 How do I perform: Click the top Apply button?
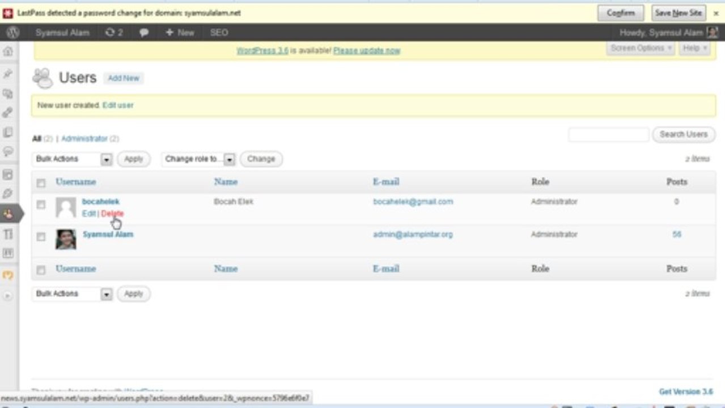click(134, 159)
